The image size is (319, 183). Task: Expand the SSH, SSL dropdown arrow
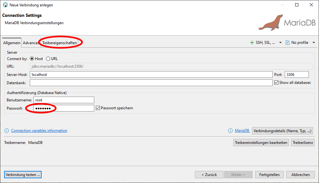280,43
